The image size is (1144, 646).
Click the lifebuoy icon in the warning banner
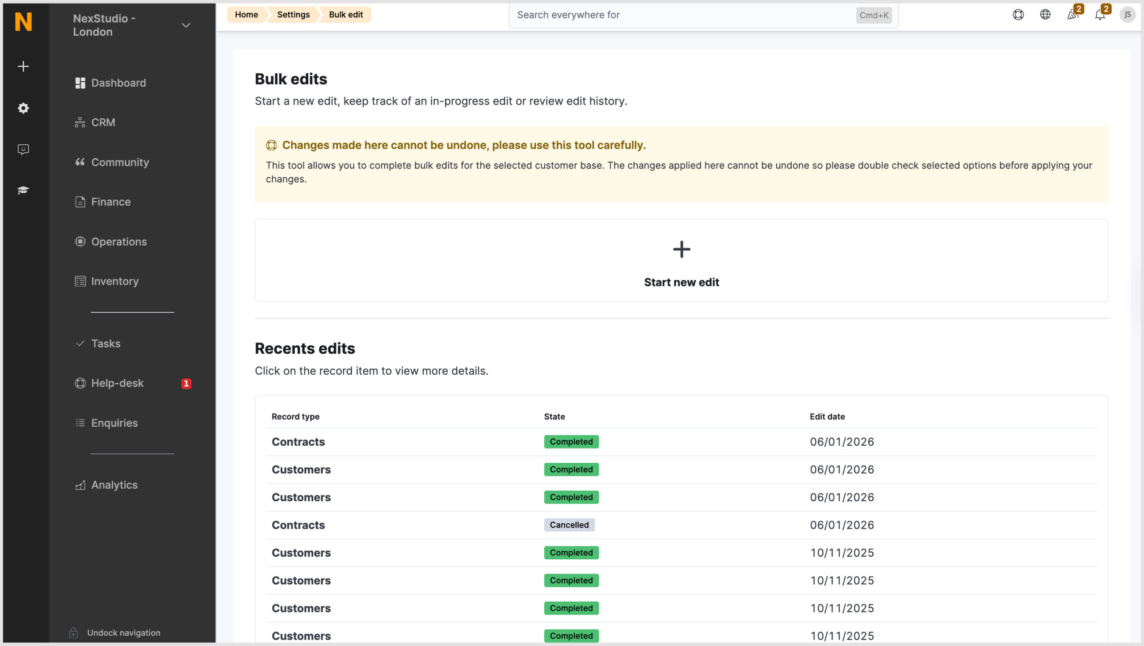point(271,145)
